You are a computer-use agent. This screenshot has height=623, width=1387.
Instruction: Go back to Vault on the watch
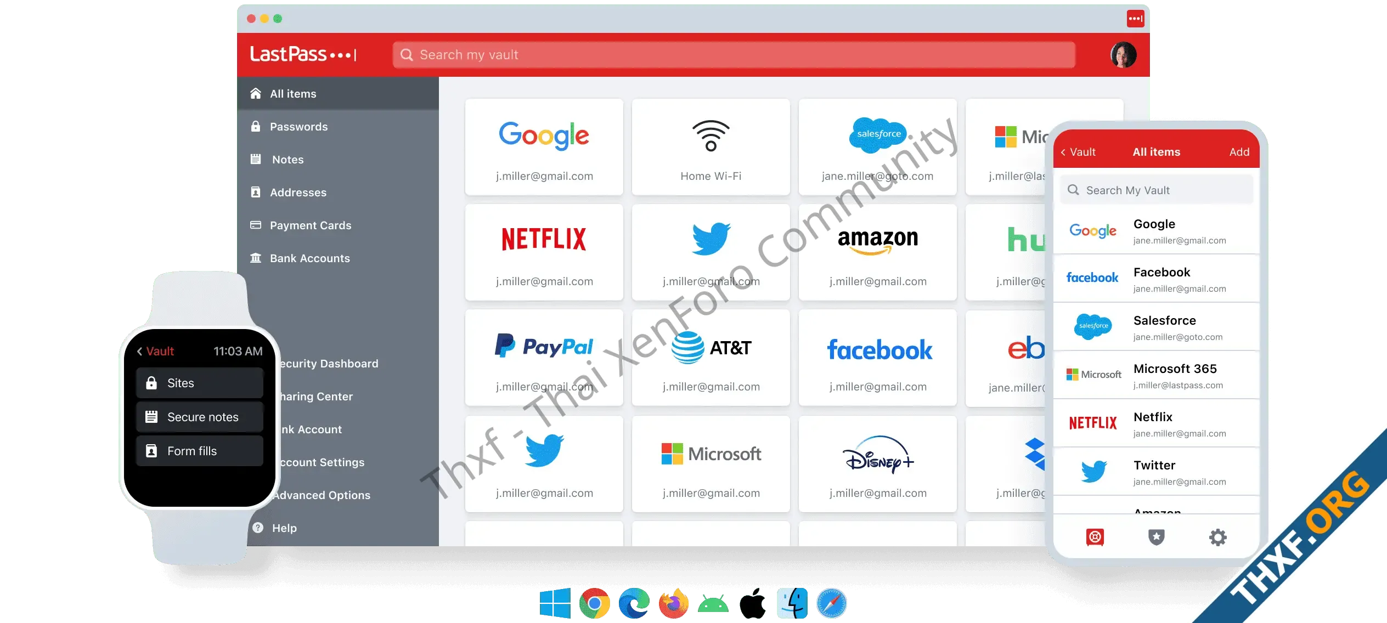coord(155,351)
